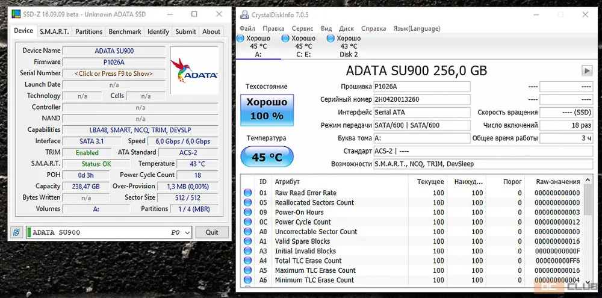Click the Серийный номер value field
Image resolution: width=602 pixels, height=298 pixels.
[421, 99]
